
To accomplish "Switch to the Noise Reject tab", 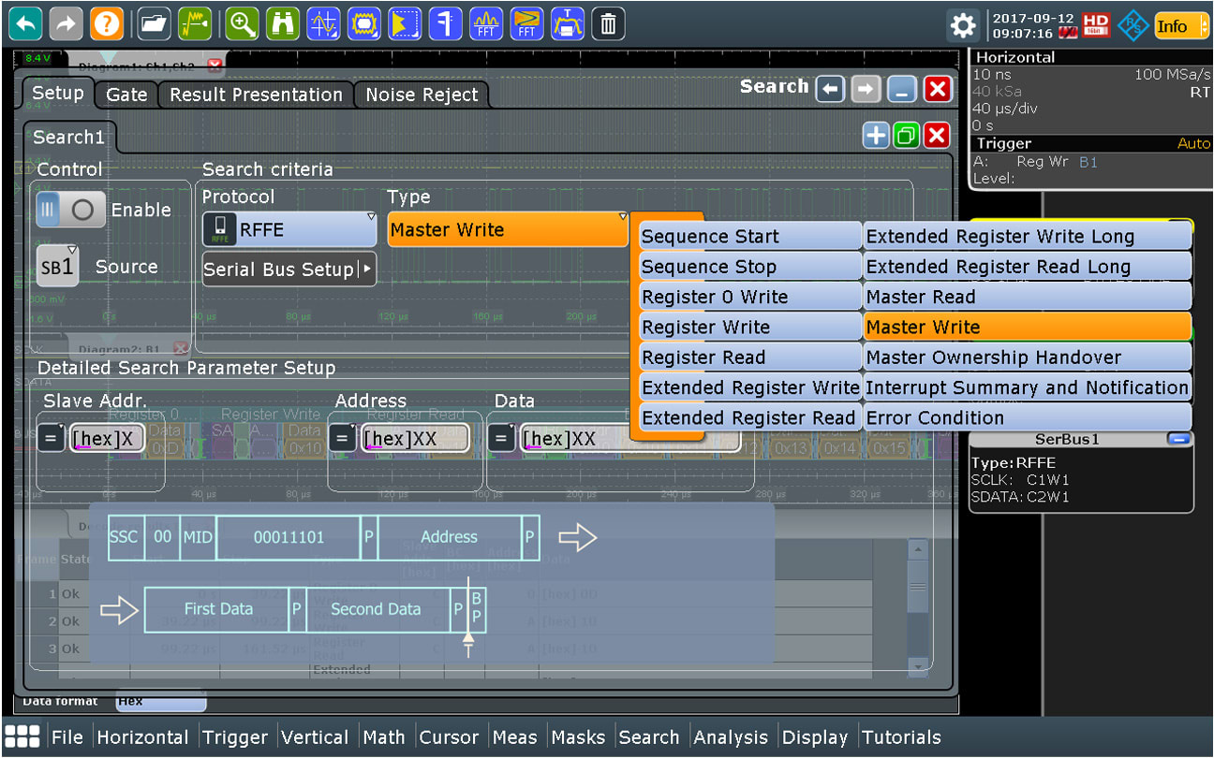I will (x=422, y=94).
